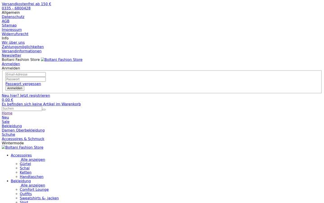Open the Outfits subcategory
This screenshot has height=203, width=324.
point(26,194)
